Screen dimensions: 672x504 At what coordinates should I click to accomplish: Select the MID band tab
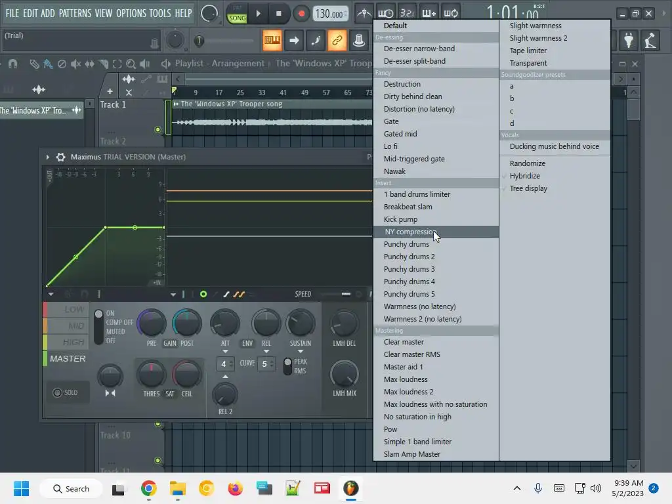pos(65,325)
